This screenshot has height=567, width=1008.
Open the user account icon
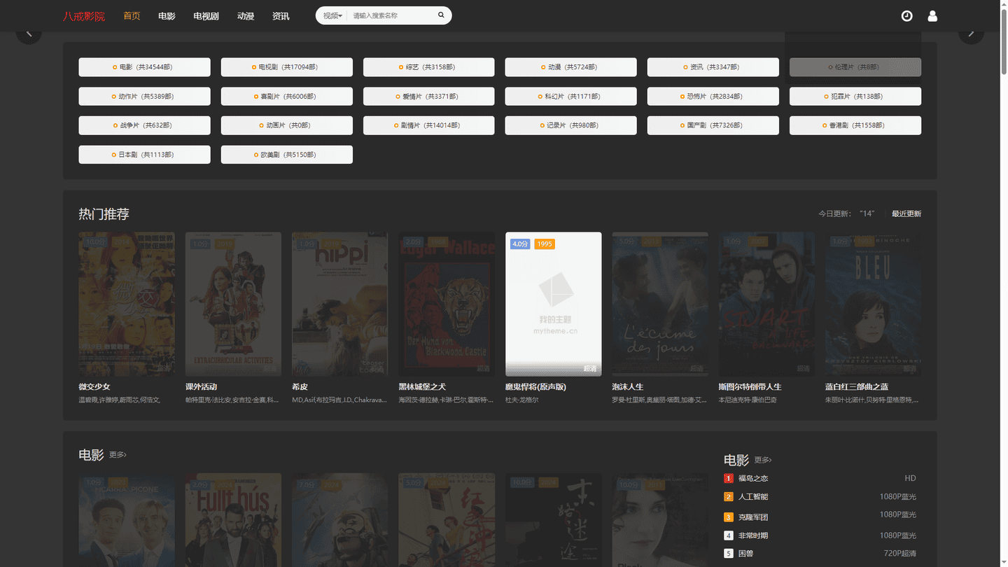(932, 15)
